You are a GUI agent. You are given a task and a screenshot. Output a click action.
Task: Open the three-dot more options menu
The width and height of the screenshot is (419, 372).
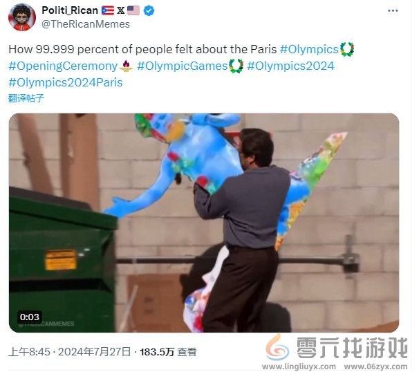[393, 10]
